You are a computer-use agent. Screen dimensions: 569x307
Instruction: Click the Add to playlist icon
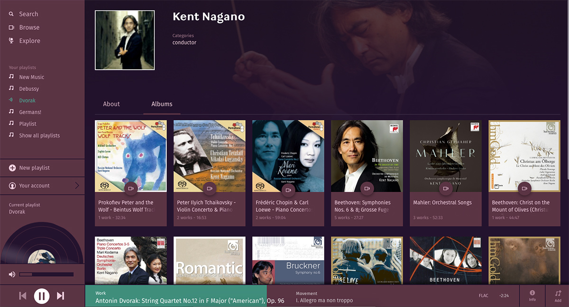(558, 293)
